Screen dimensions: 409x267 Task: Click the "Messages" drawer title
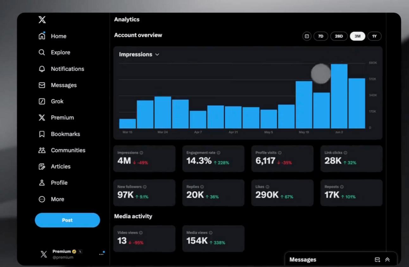[x=303, y=260]
